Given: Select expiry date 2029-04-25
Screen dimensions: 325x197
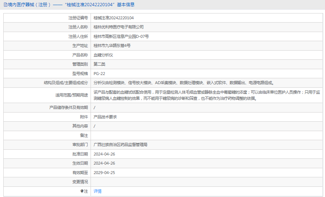Looking at the screenshot, I should click(x=104, y=173).
